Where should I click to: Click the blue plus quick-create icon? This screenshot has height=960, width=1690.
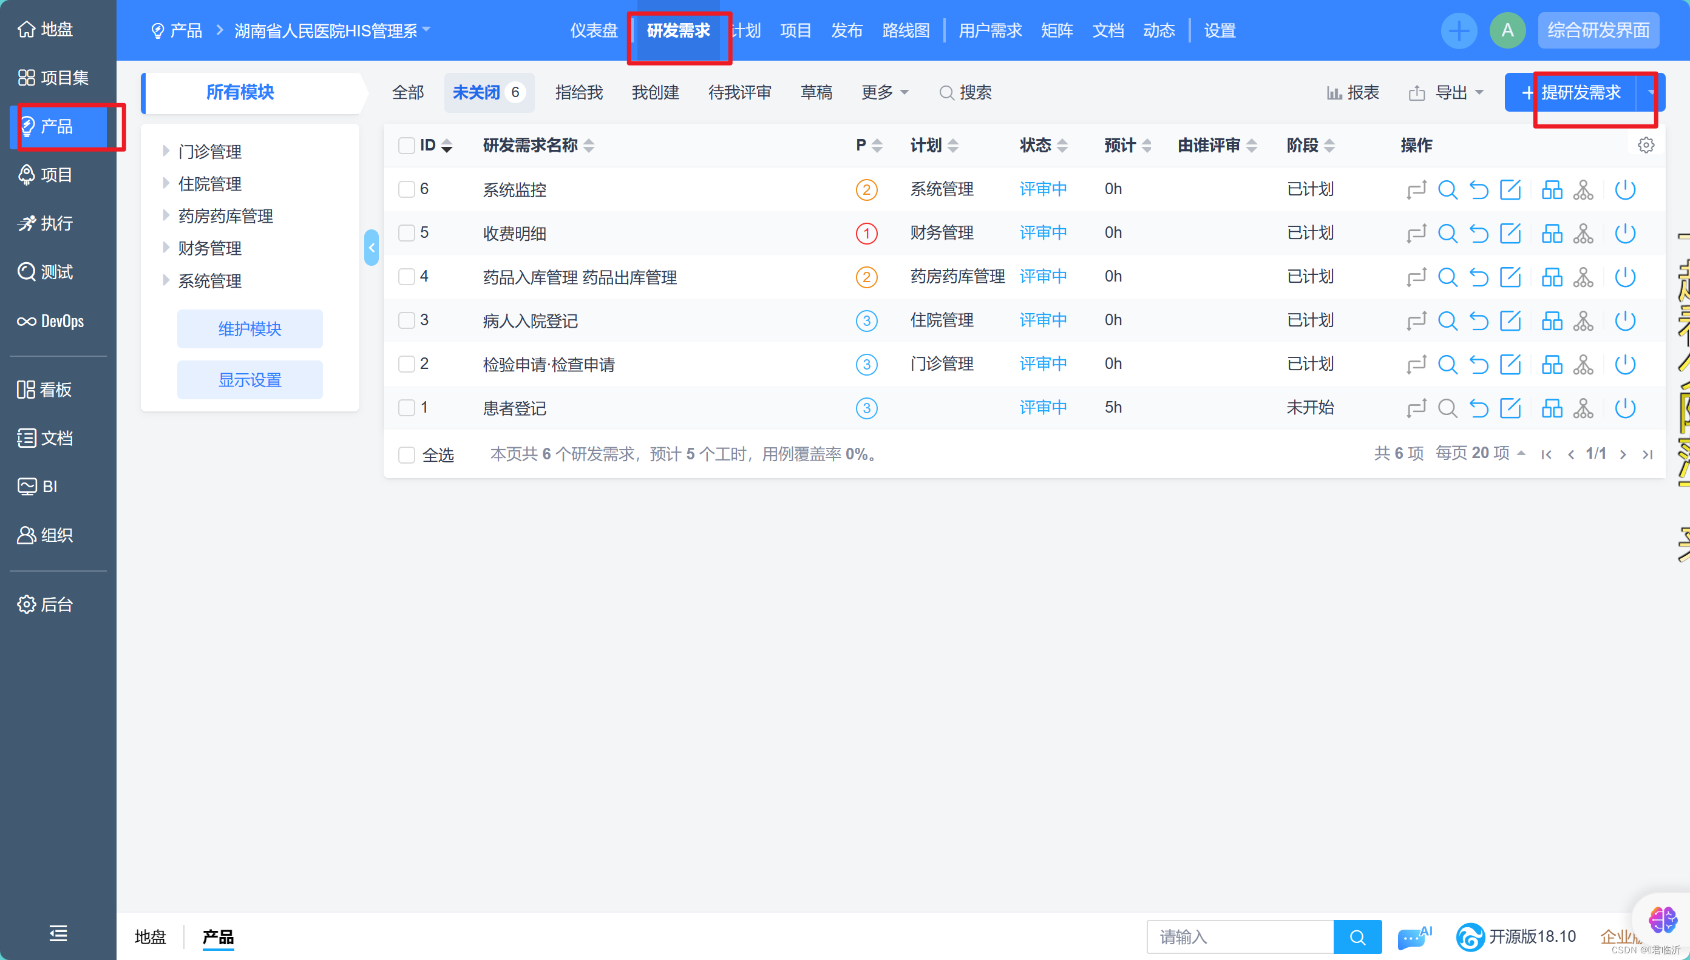click(1459, 30)
